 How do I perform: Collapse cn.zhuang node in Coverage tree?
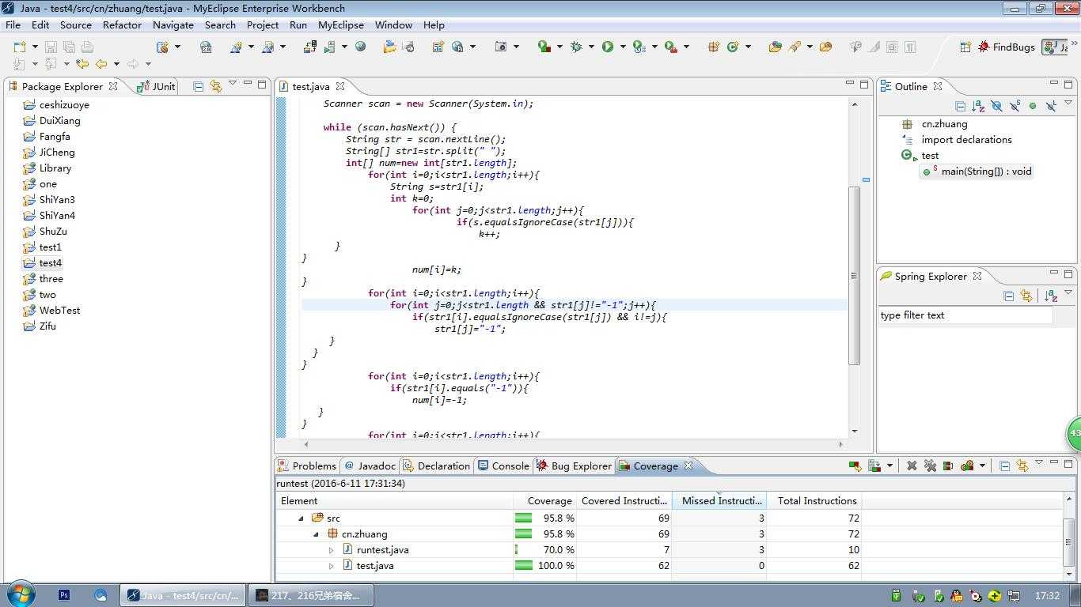click(x=317, y=534)
